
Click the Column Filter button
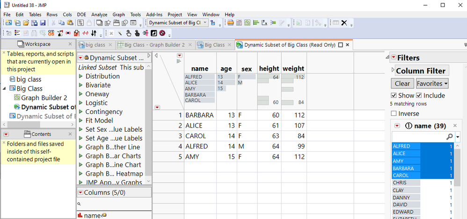[422, 71]
